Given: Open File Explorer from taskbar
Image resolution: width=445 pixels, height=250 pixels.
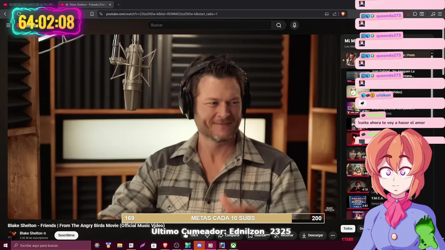Looking at the screenshot, I should coord(120,245).
